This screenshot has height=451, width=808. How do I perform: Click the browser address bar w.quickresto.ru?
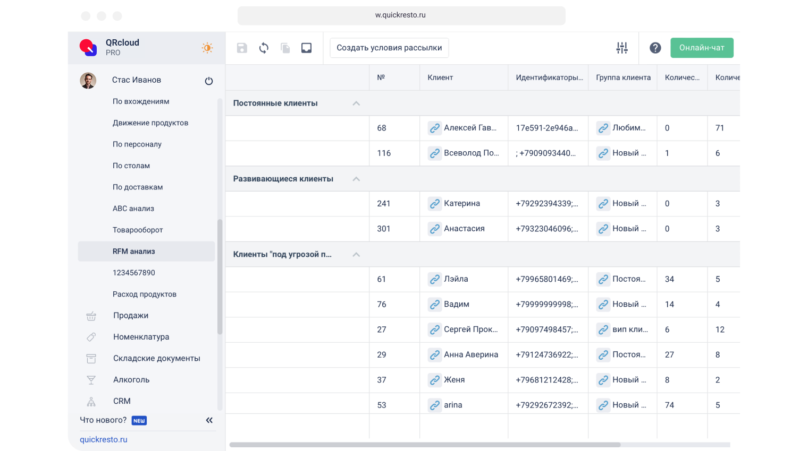point(401,15)
